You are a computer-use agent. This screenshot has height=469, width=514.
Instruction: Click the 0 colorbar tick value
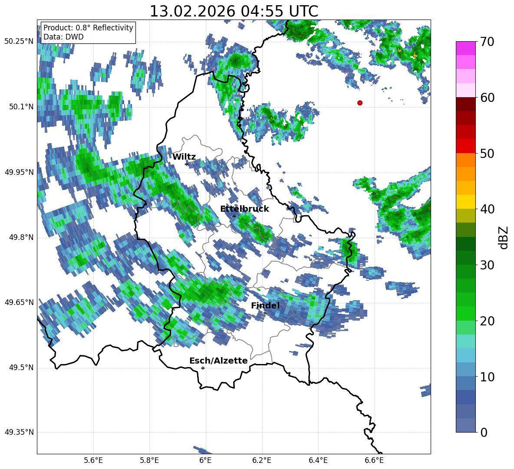484,433
